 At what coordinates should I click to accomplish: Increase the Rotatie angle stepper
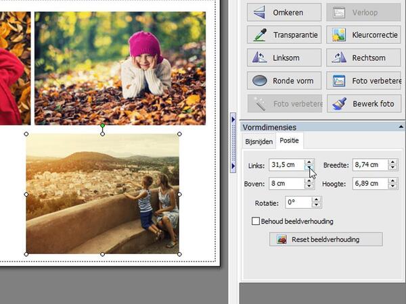[x=316, y=199]
